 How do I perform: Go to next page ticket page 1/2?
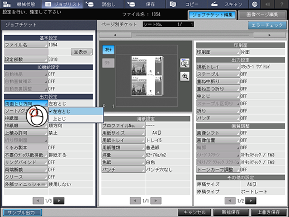251,201
